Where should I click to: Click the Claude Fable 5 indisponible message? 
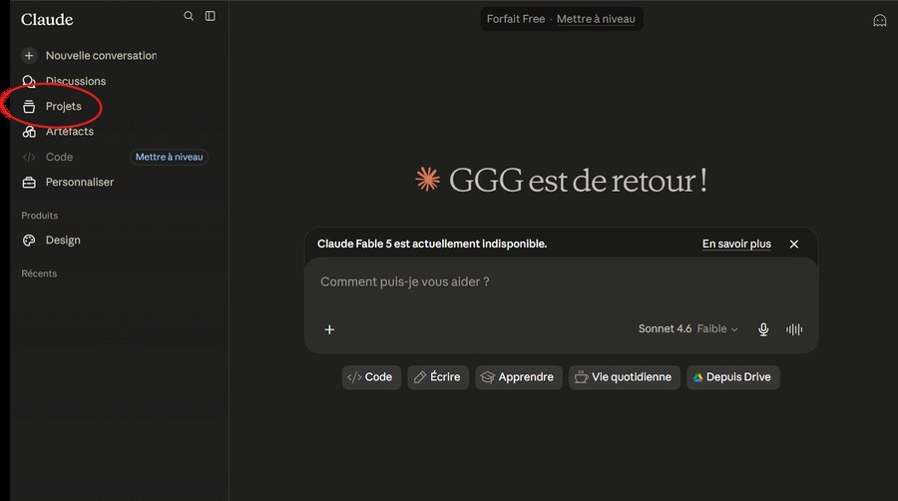click(432, 244)
